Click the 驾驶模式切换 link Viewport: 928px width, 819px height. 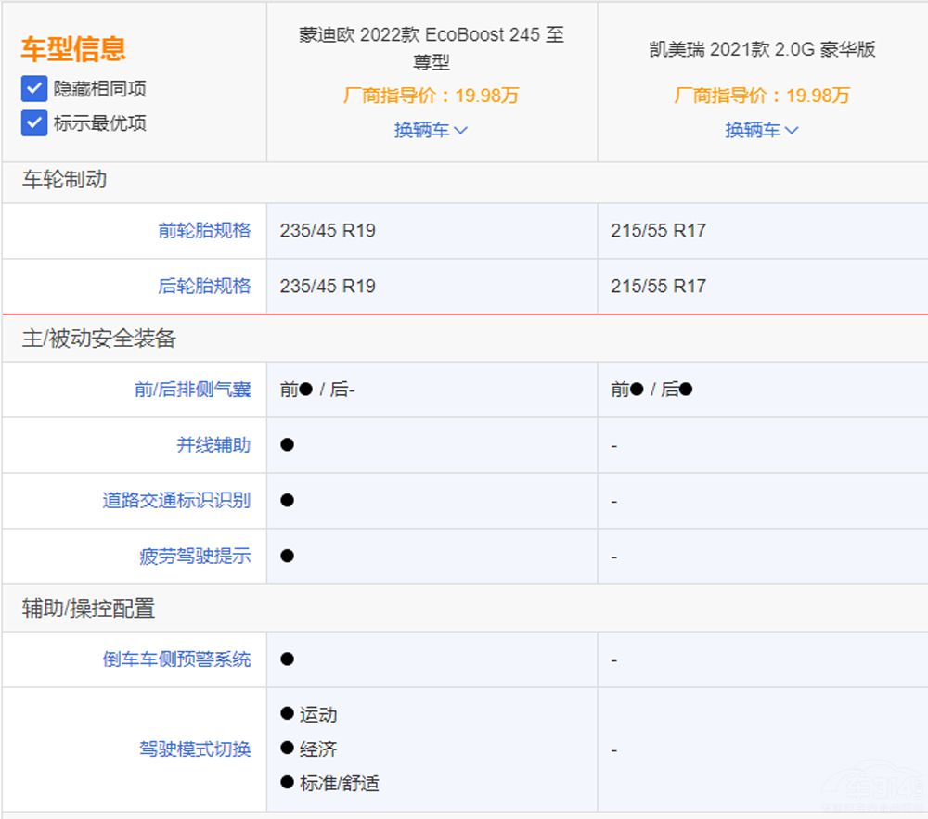[195, 749]
